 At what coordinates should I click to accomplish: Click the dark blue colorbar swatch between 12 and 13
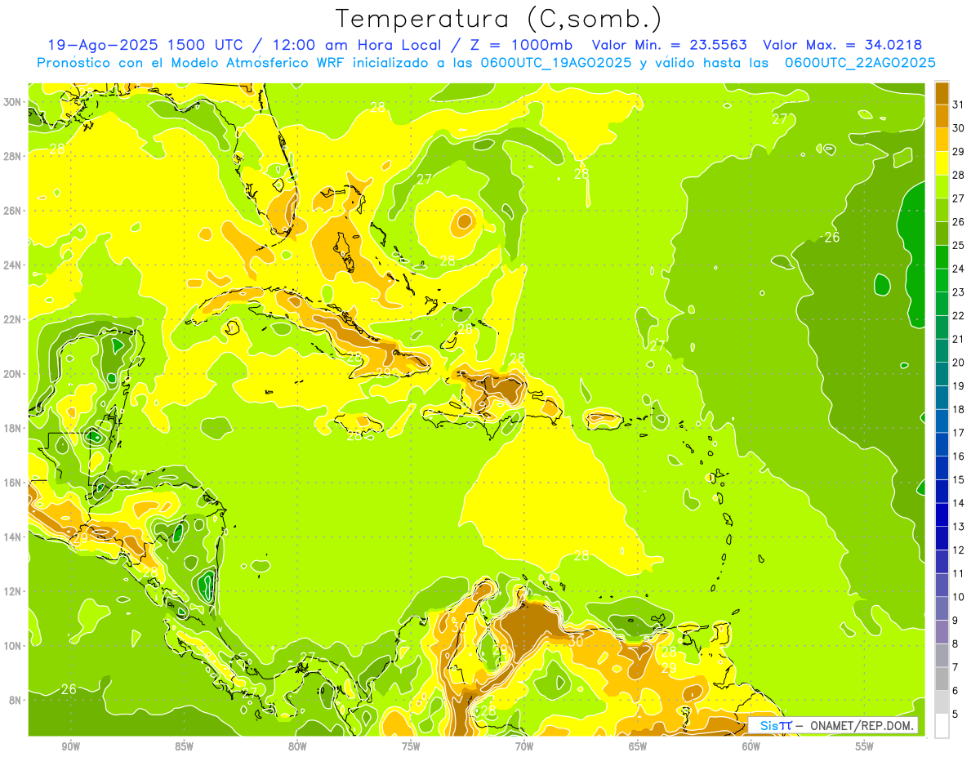[942, 538]
